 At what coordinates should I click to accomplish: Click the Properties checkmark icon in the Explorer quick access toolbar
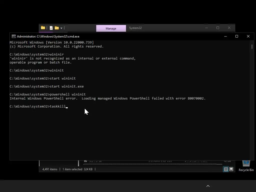pyautogui.click(x=51, y=28)
